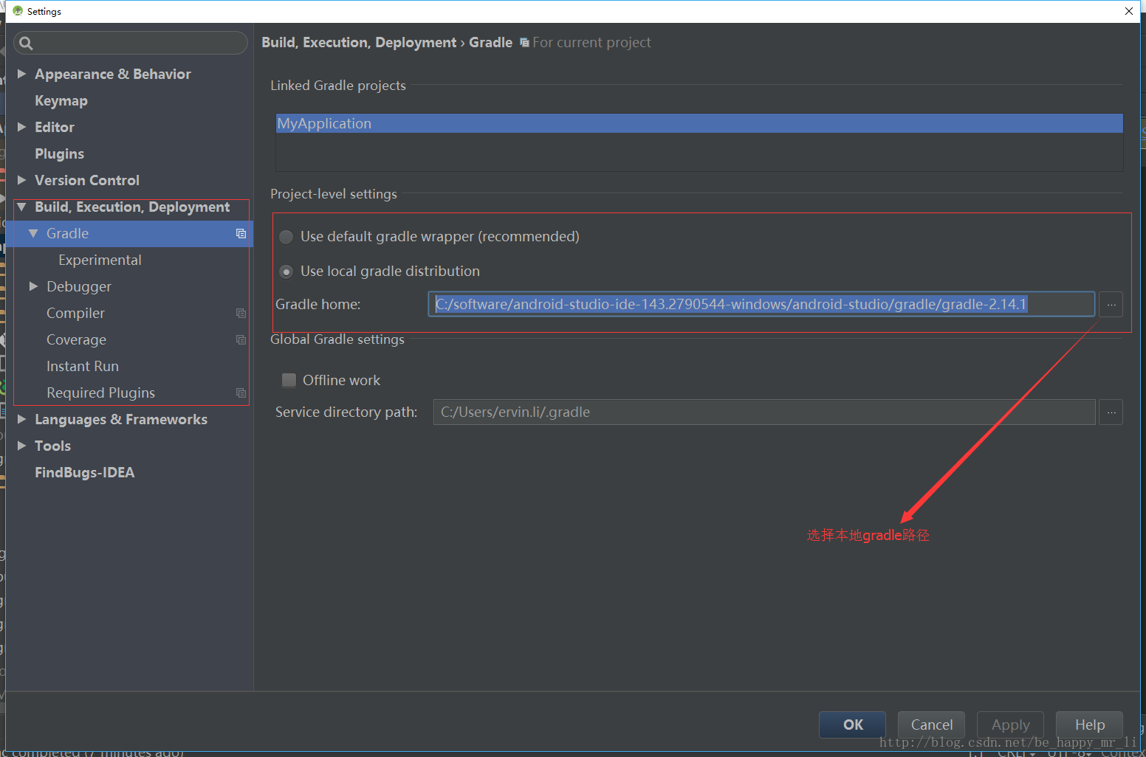Viewport: 1146px width, 757px height.
Task: Click the project-level icon beside Coverage row
Action: pos(241,339)
